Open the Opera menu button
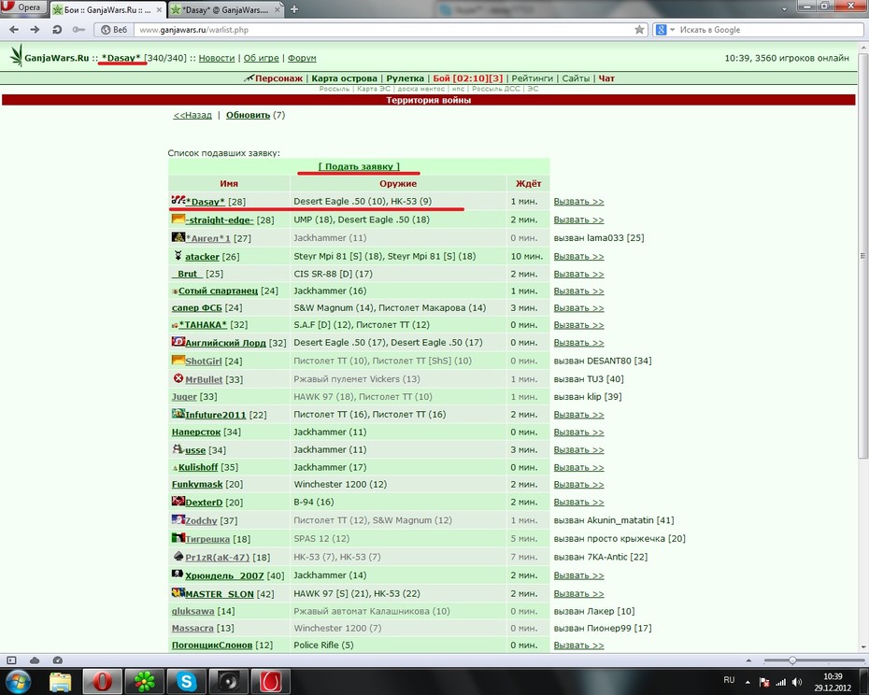The height and width of the screenshot is (695, 869). [22, 7]
